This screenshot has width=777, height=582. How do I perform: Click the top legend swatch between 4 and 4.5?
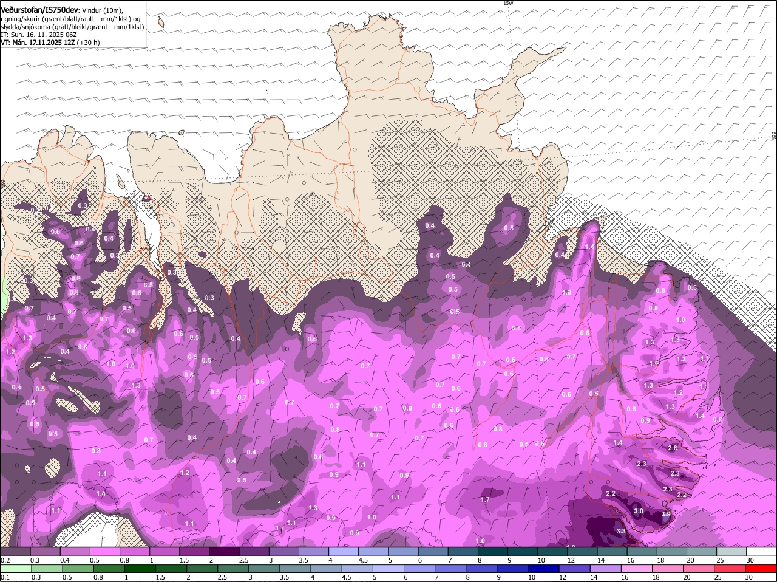pos(343,552)
